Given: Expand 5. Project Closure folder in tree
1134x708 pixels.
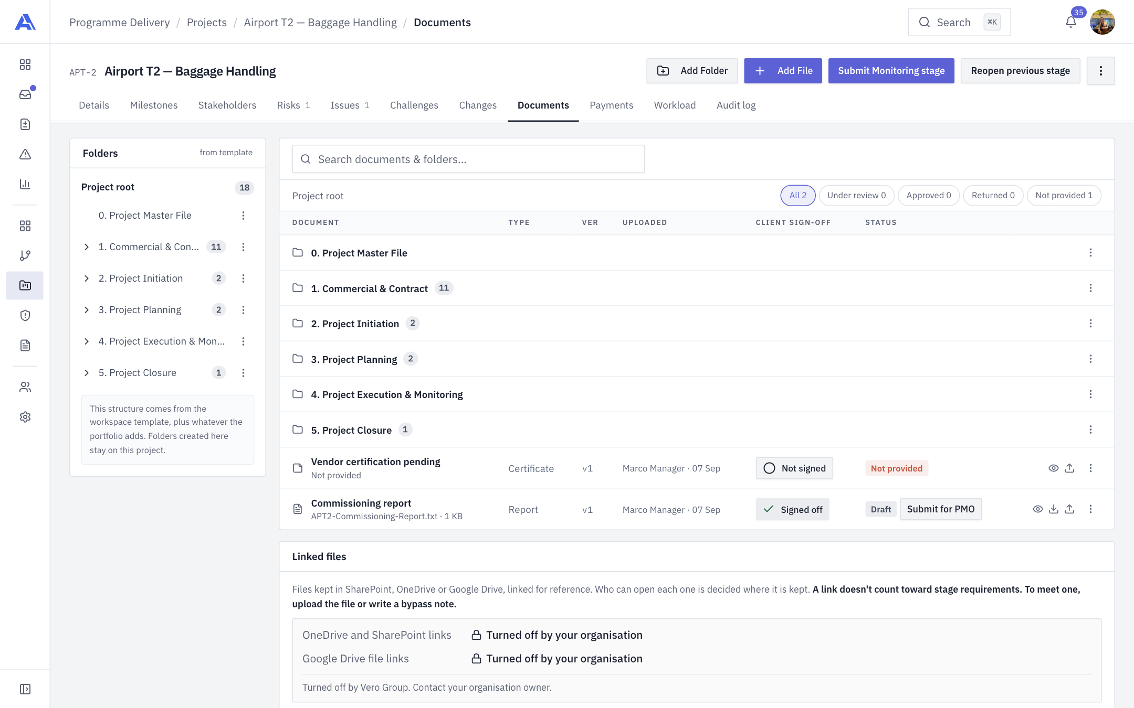Looking at the screenshot, I should pyautogui.click(x=87, y=373).
